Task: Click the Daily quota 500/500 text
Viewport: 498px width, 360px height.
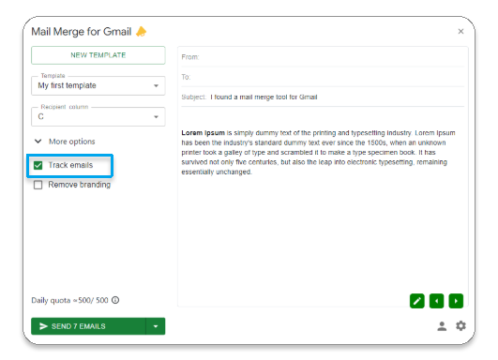Action: pos(70,300)
